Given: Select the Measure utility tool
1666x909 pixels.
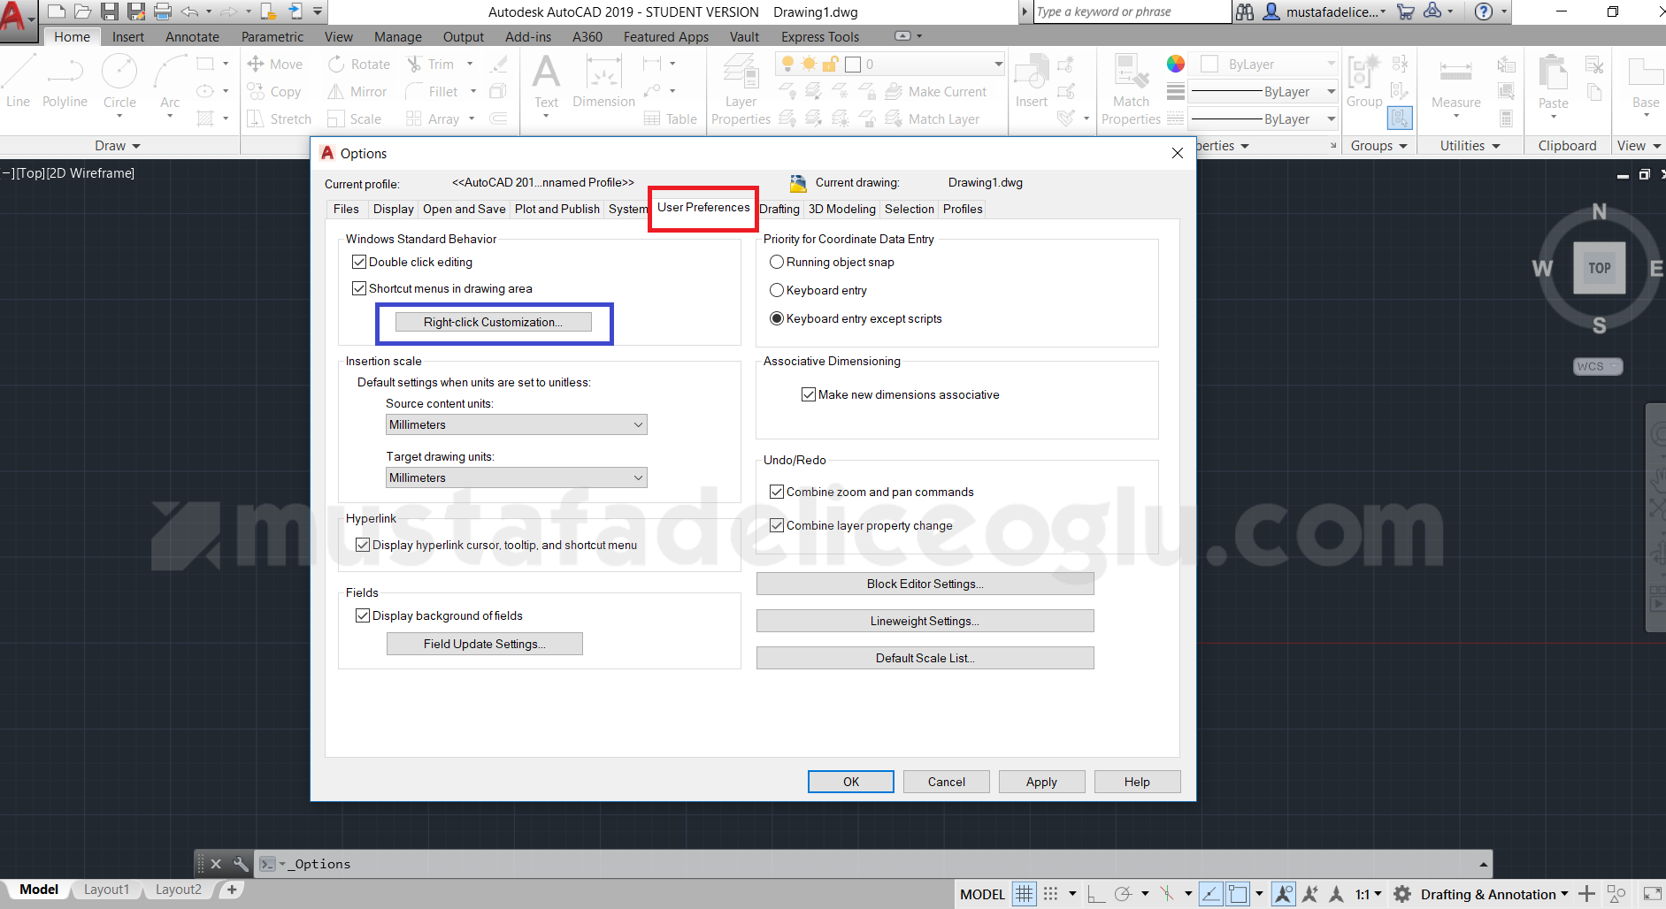Looking at the screenshot, I should tap(1455, 81).
